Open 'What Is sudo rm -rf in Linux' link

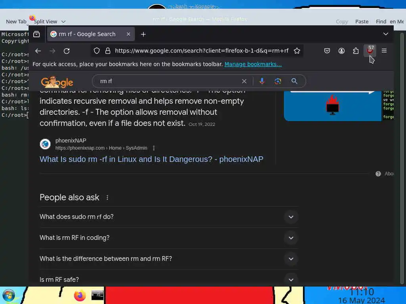click(151, 159)
